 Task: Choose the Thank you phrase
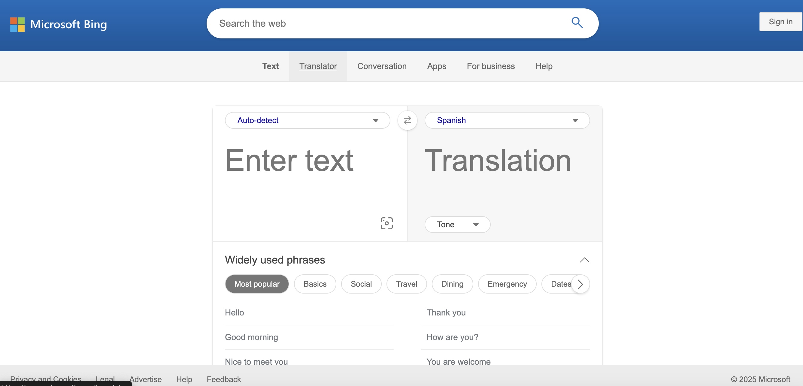click(446, 312)
